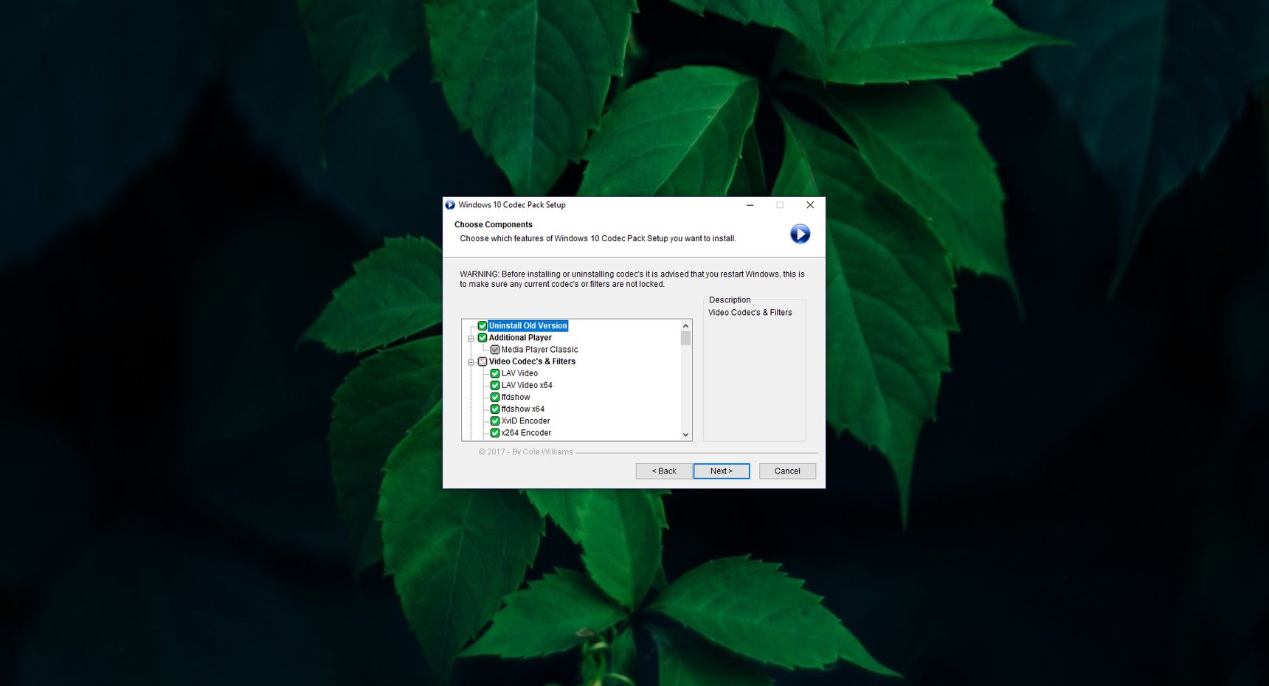The width and height of the screenshot is (1269, 686).
Task: Uncheck the LAV Video checkbox
Action: (495, 373)
